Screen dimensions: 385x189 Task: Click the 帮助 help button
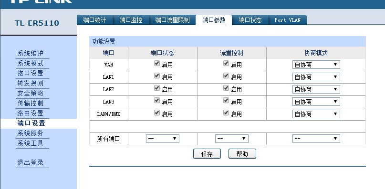click(x=242, y=154)
